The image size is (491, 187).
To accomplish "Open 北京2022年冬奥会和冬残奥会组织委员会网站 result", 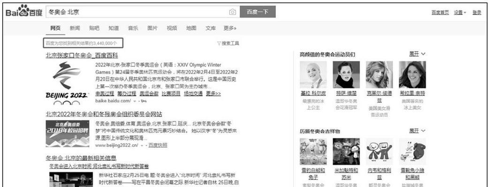I will click(x=104, y=114).
